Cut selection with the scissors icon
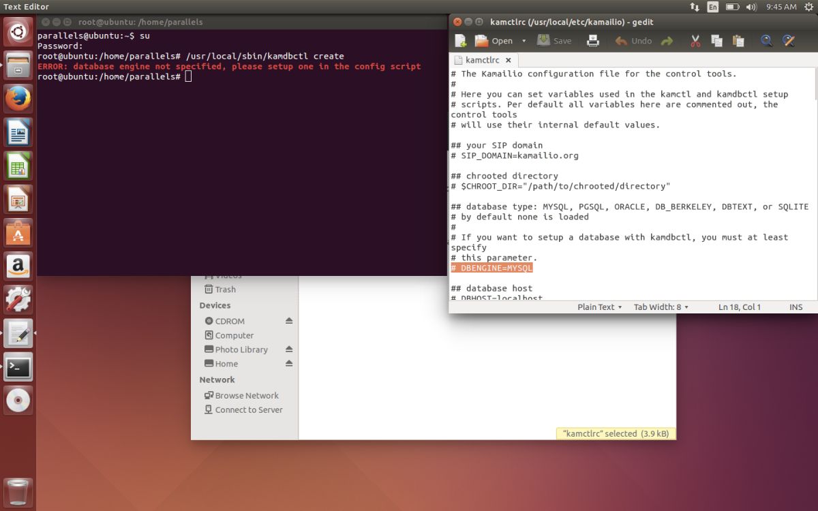 695,41
